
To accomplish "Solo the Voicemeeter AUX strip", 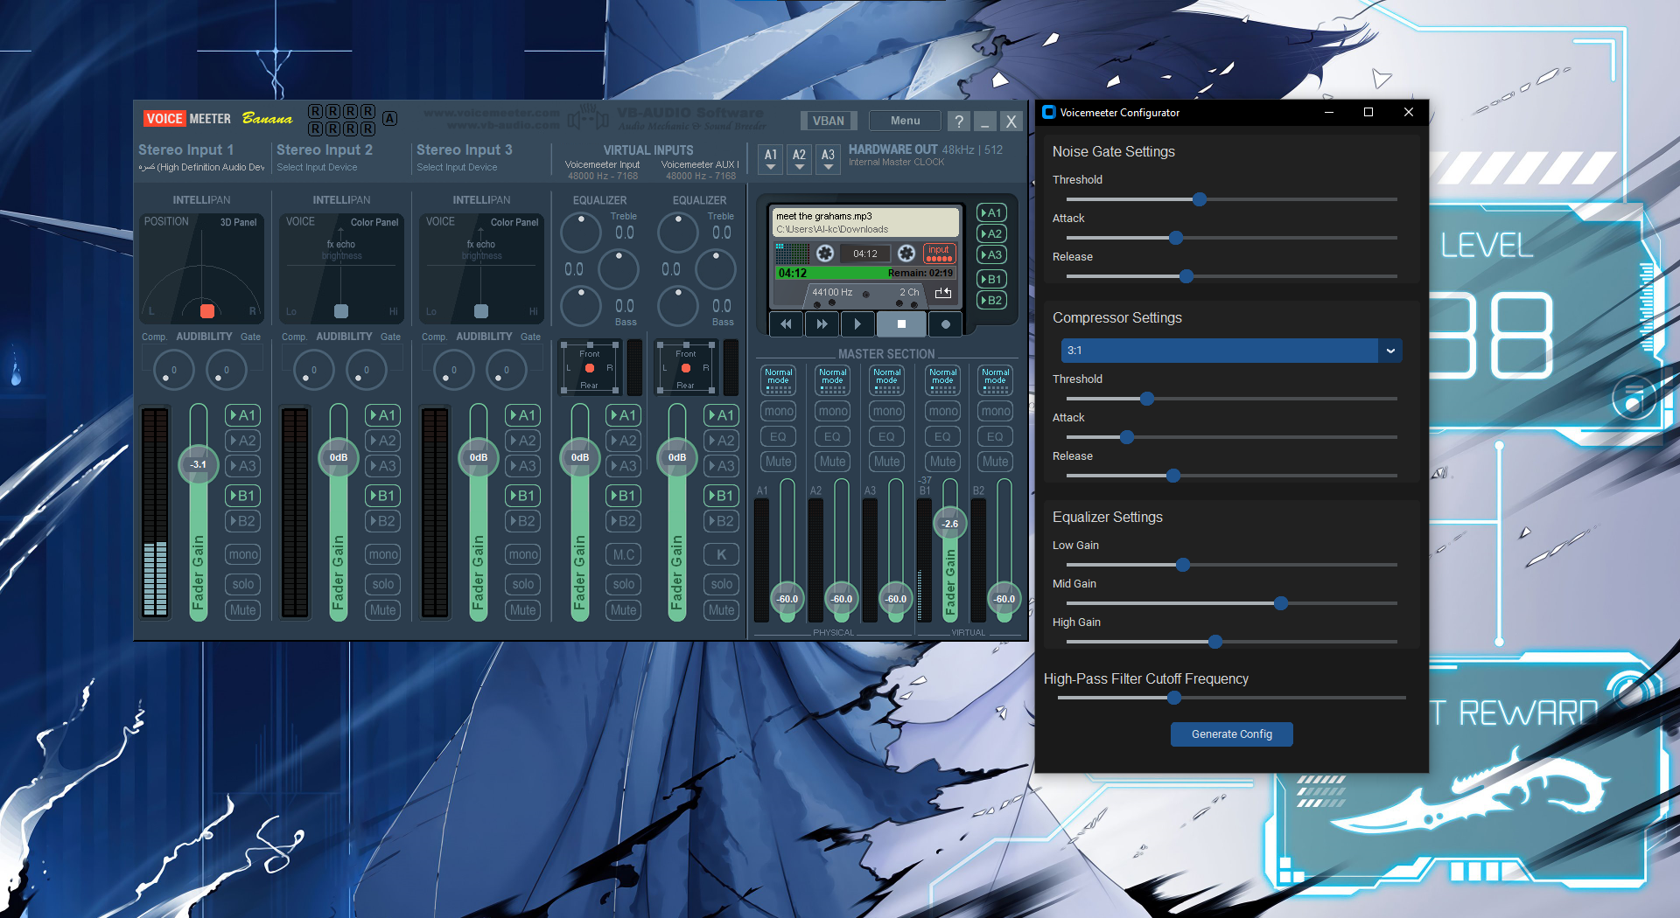I will pyautogui.click(x=722, y=584).
